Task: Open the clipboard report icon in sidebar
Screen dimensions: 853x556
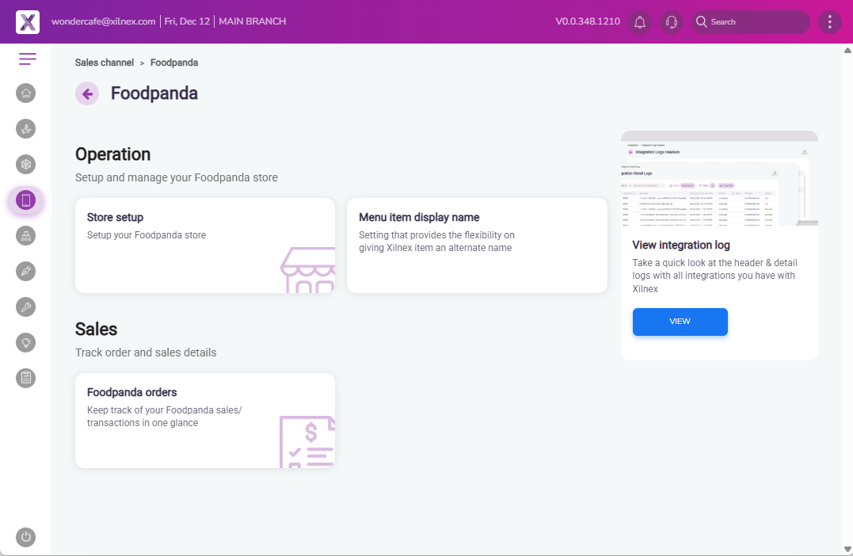Action: [x=26, y=378]
